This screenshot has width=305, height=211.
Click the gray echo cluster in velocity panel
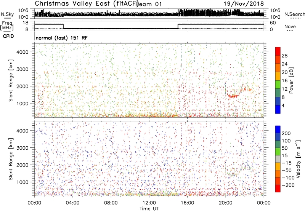coord(233,175)
